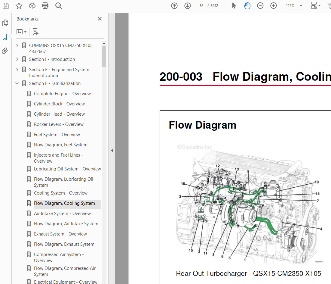Click bookmark icon beside Fuel System - Overview
Image resolution: width=331 pixels, height=284 pixels.
pyautogui.click(x=29, y=135)
